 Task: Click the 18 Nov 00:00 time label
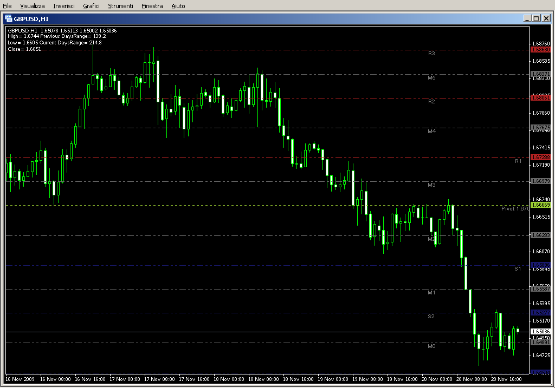point(229,379)
